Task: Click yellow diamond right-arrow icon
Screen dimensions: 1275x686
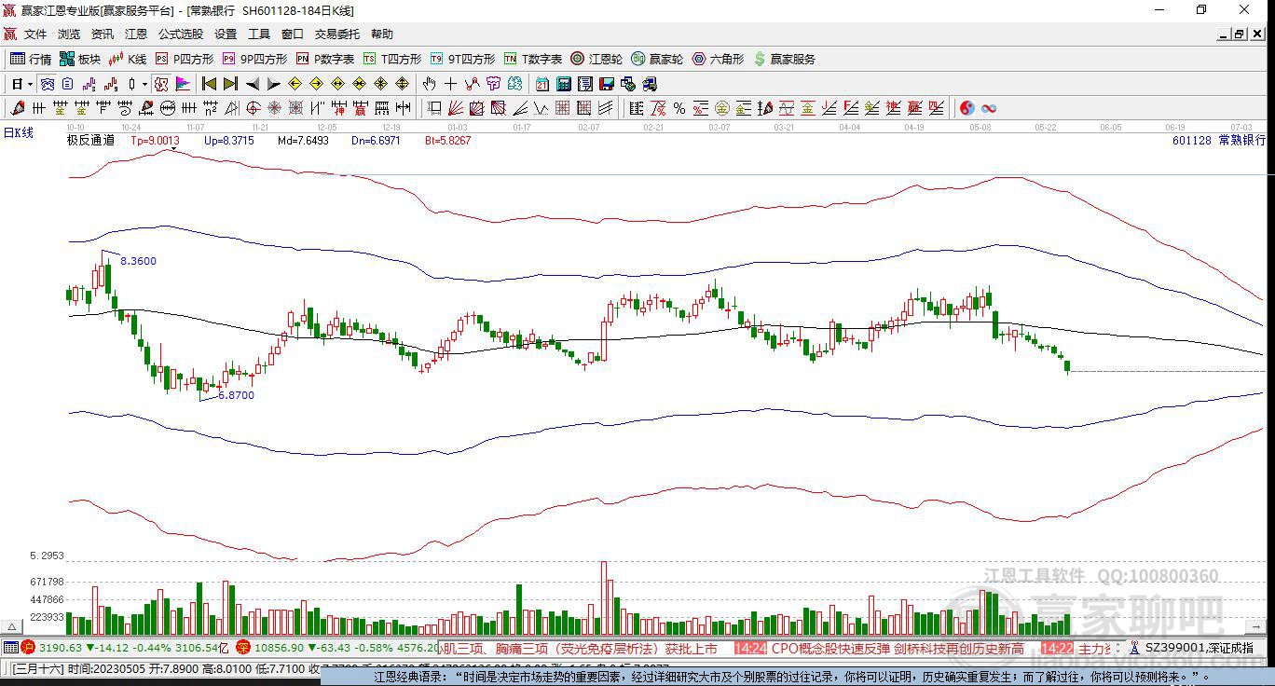Action: (316, 84)
